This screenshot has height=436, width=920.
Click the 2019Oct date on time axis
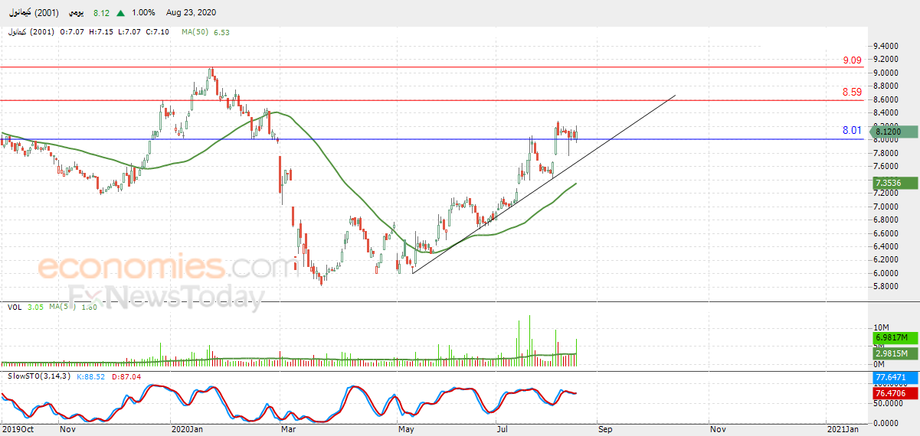point(18,430)
